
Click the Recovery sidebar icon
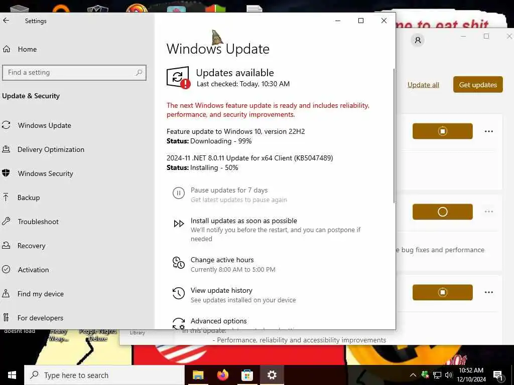(6, 245)
